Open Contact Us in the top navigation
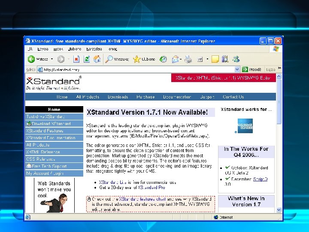Viewport: 309px width, 232px height. (x=233, y=97)
